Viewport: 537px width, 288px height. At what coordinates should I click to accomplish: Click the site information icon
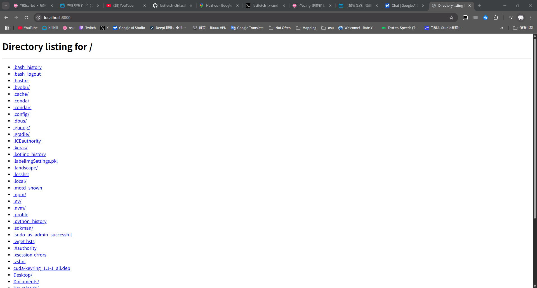(39, 18)
